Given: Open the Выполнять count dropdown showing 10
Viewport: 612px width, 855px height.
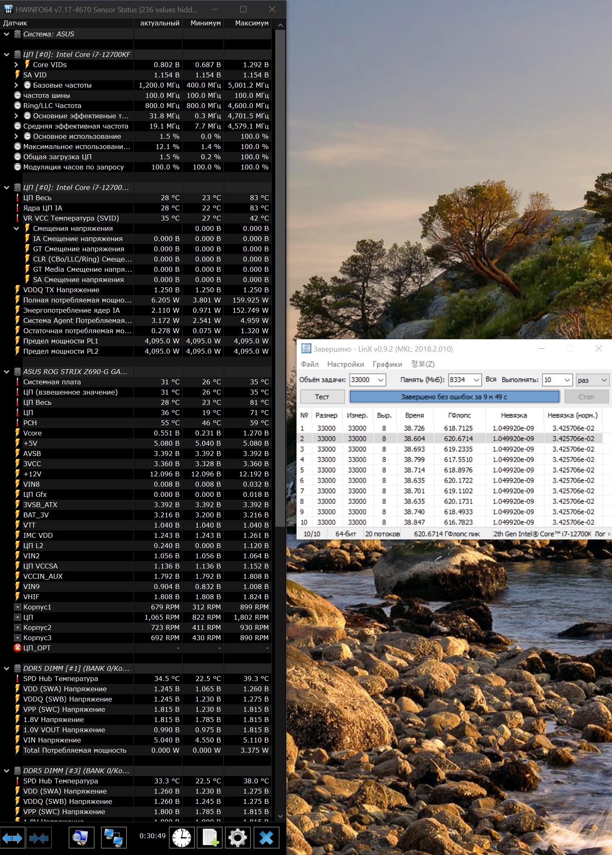Looking at the screenshot, I should [x=567, y=380].
